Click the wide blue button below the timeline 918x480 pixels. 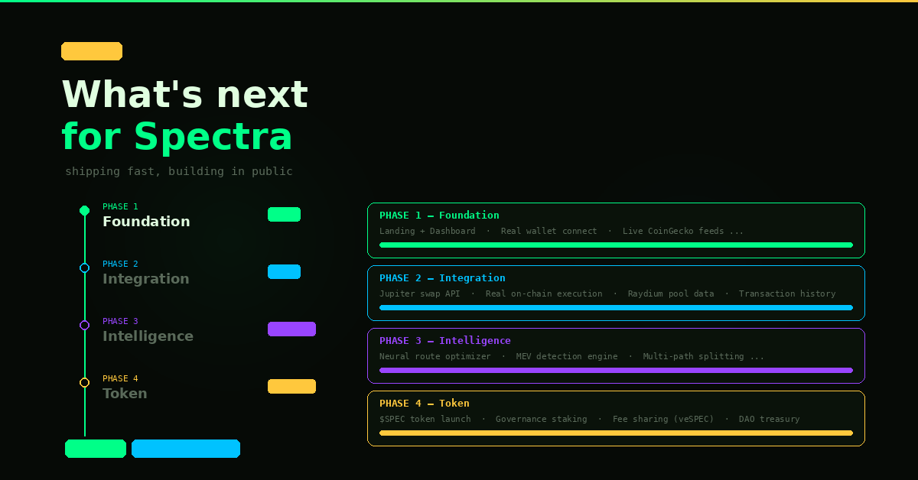click(x=186, y=449)
